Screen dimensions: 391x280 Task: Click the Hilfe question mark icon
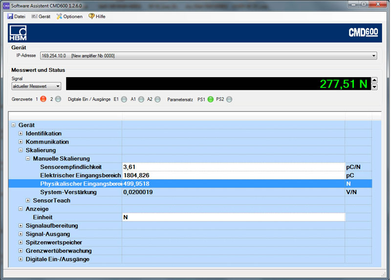click(91, 16)
